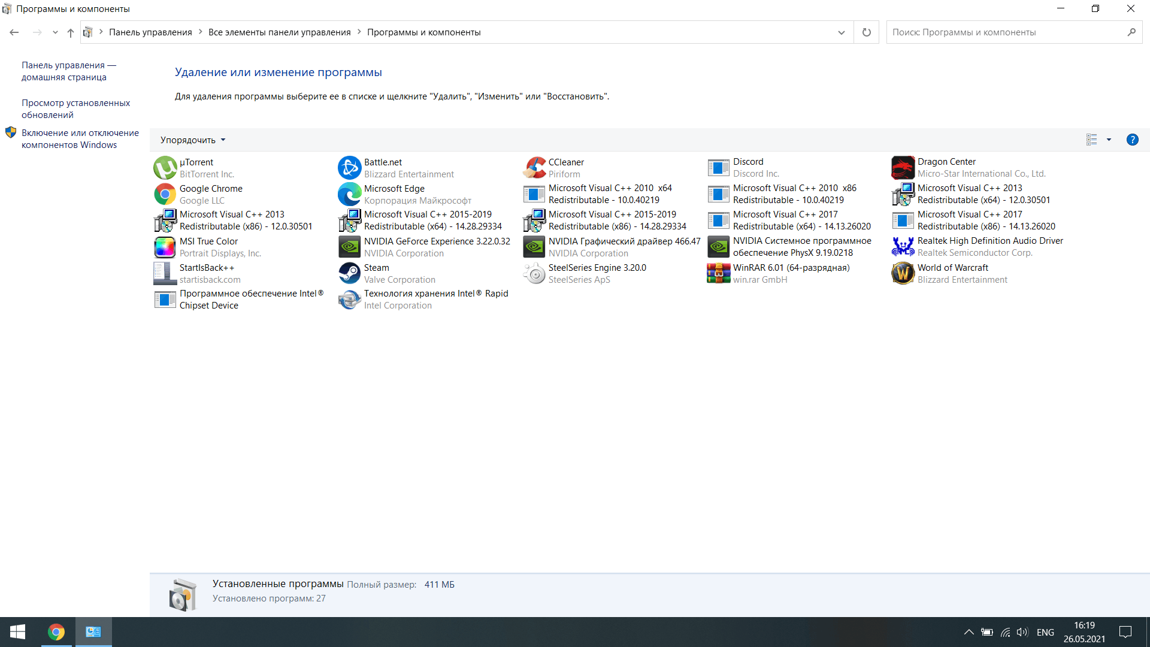Click Программы и компоненты breadcrumb
1150x647 pixels.
(423, 32)
